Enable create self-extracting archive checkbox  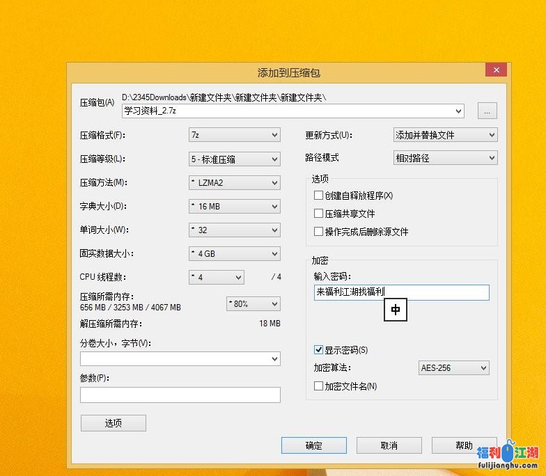(319, 196)
